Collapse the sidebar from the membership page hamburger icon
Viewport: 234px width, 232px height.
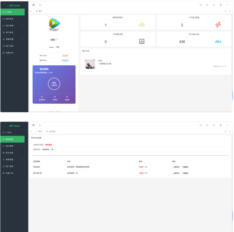point(33,125)
